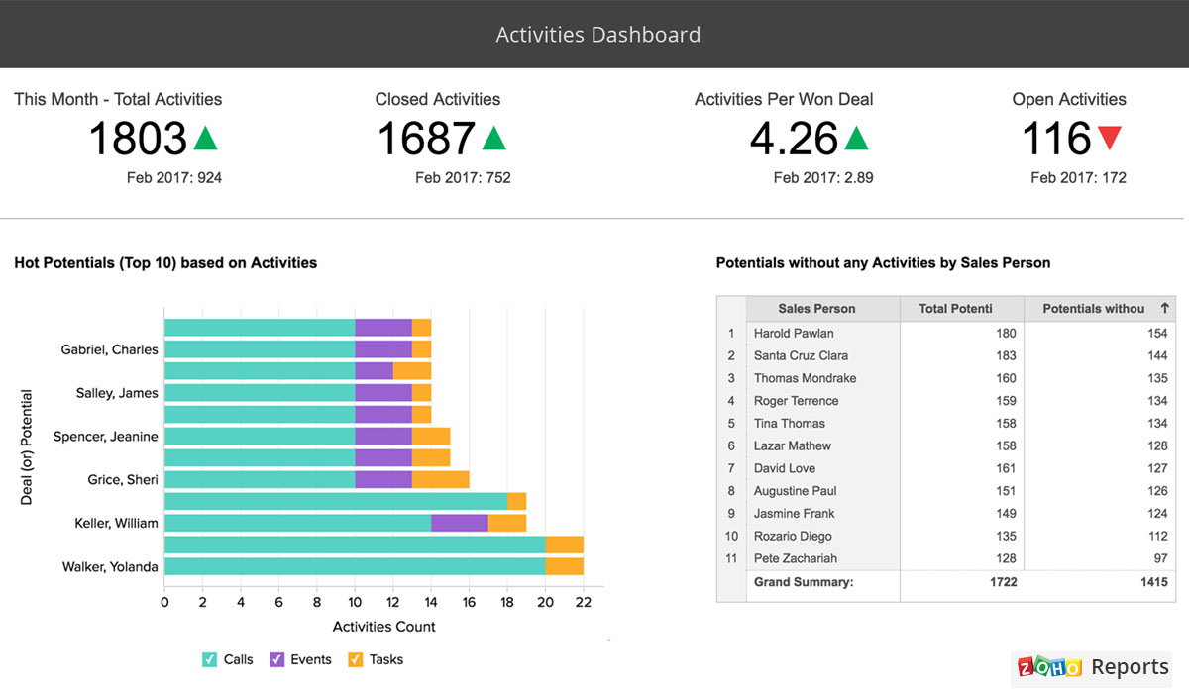The width and height of the screenshot is (1189, 692).
Task: Click red down arrow beside 116 open
Action: coord(1109,138)
